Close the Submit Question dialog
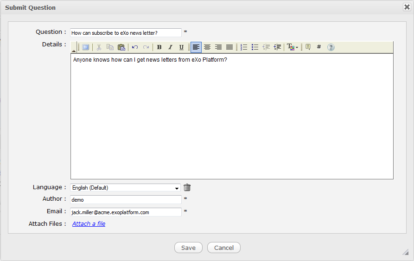This screenshot has height=261, width=414. (x=407, y=7)
